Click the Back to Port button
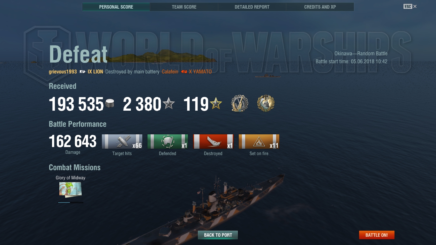436x245 pixels. click(x=218, y=235)
